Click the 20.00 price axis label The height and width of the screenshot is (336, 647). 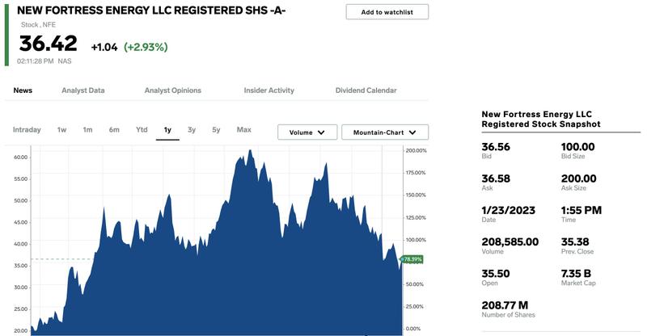(x=21, y=330)
